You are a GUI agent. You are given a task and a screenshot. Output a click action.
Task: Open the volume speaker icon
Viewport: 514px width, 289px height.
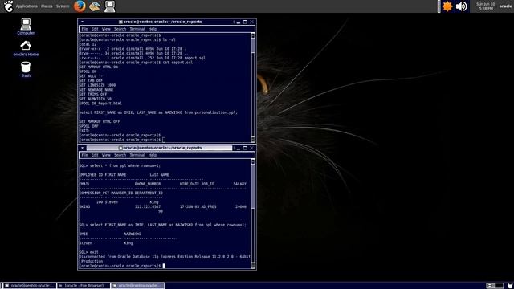click(461, 6)
